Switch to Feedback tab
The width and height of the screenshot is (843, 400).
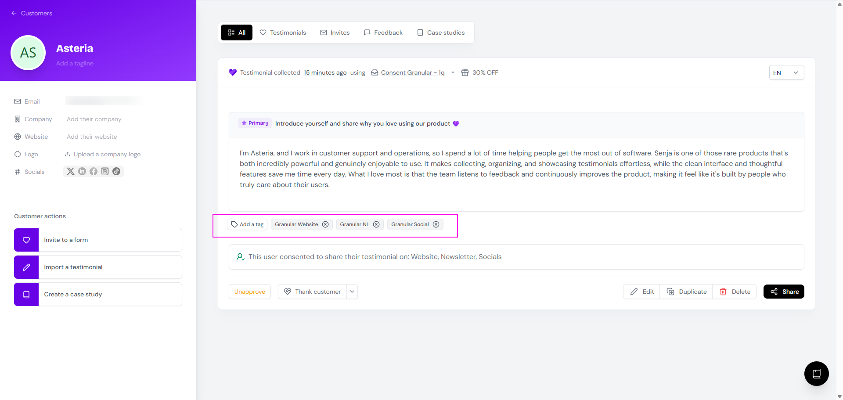pyautogui.click(x=383, y=32)
